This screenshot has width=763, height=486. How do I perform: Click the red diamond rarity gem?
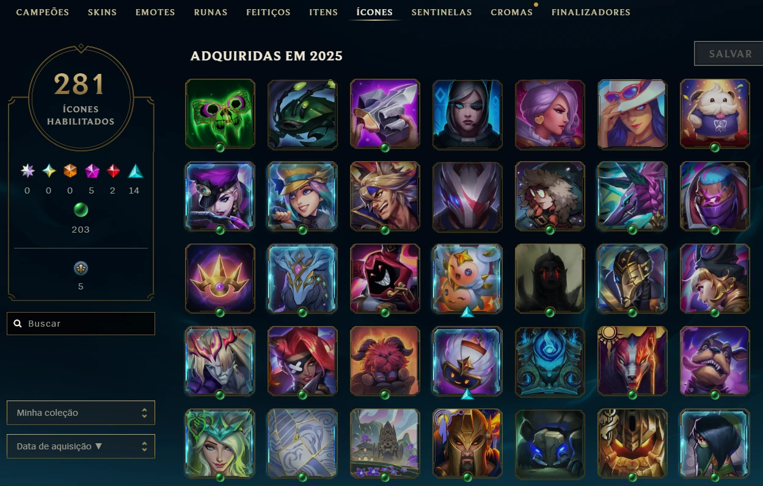click(113, 172)
